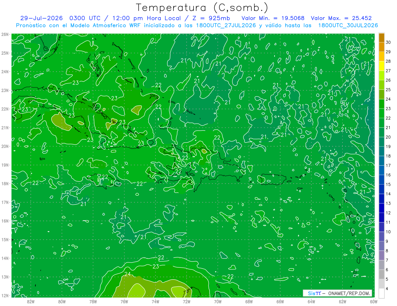Click the color bar label 19

[x=388, y=147]
